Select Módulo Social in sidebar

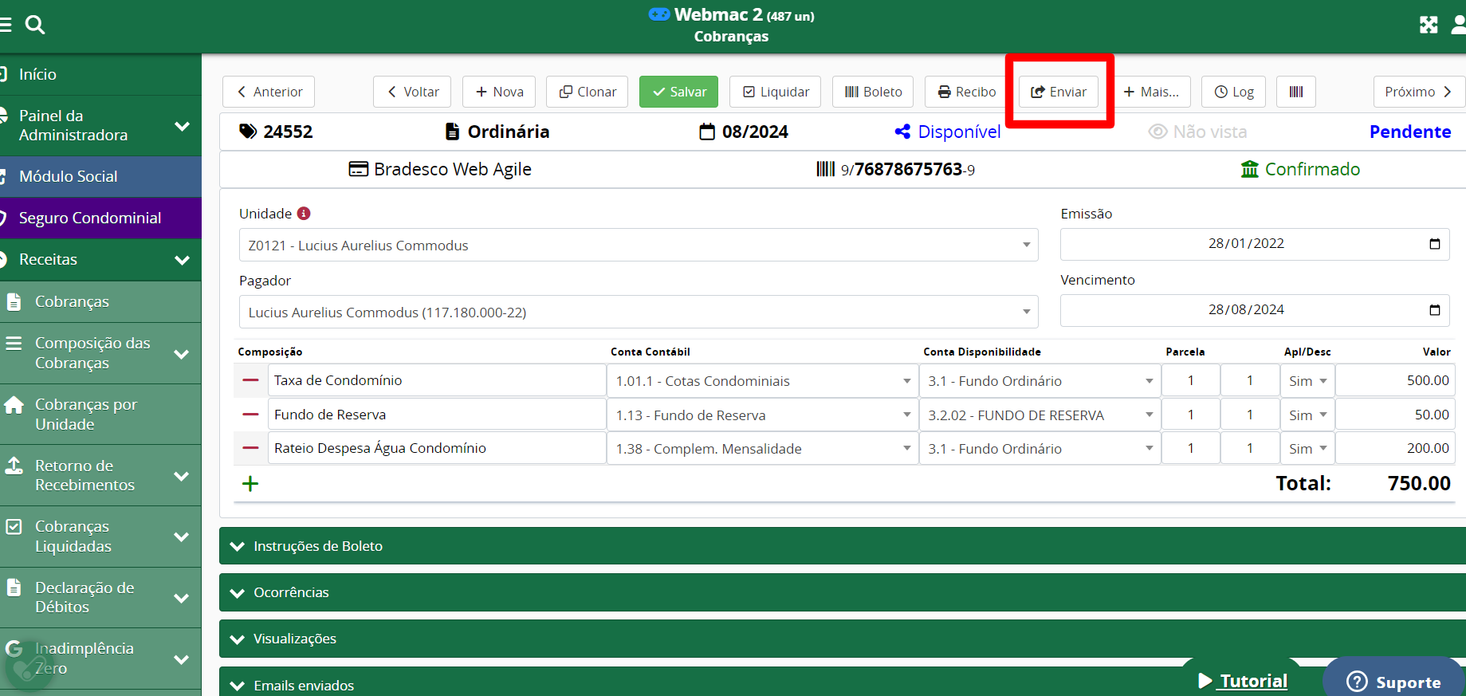[x=69, y=176]
